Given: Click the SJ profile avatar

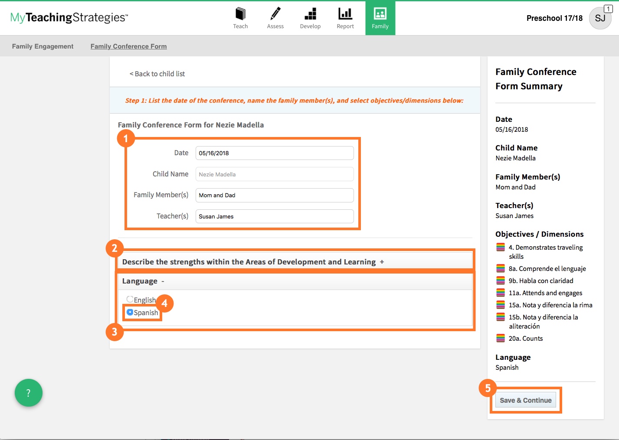Looking at the screenshot, I should tap(600, 18).
